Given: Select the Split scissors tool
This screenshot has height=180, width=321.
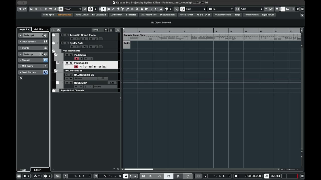Looking at the screenshot, I should pos(123,9).
